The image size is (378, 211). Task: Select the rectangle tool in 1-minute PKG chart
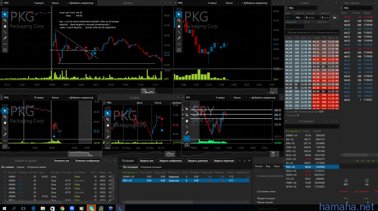pos(5,50)
